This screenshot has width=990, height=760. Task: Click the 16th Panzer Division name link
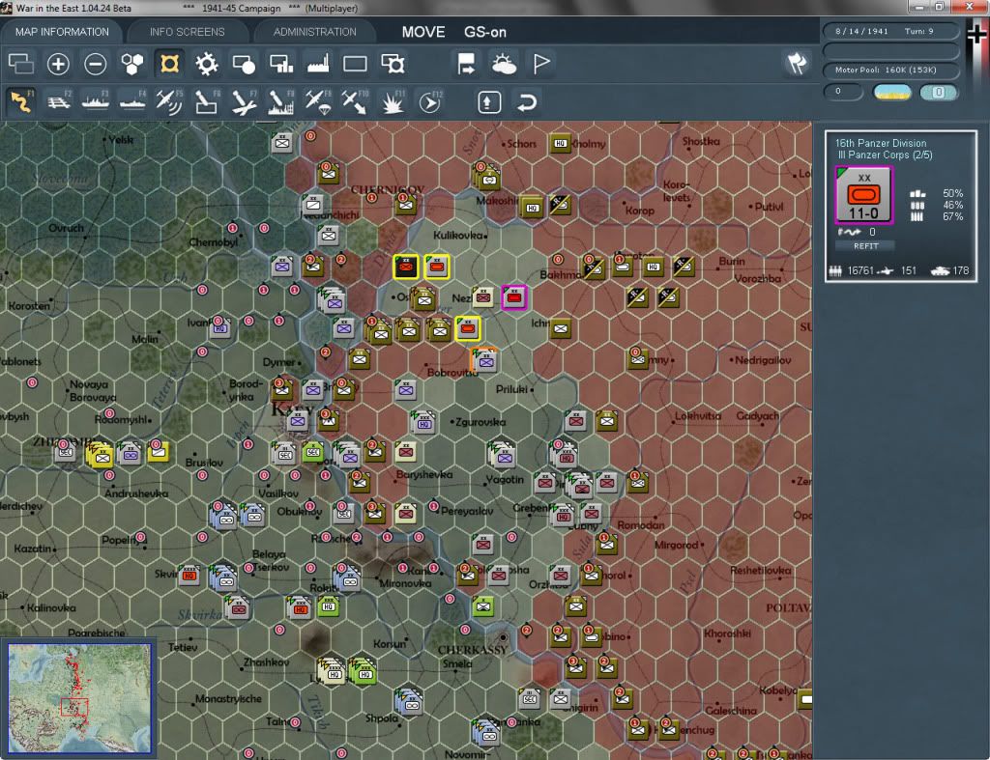pos(881,143)
